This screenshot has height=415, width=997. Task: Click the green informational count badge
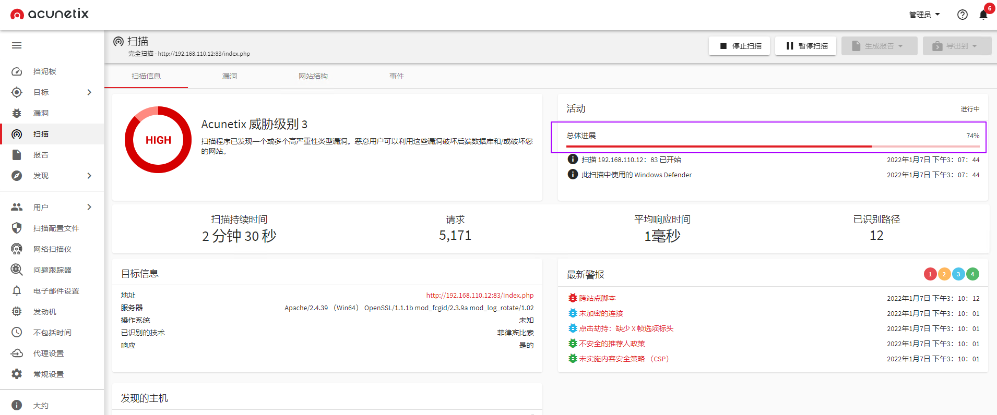(x=972, y=274)
